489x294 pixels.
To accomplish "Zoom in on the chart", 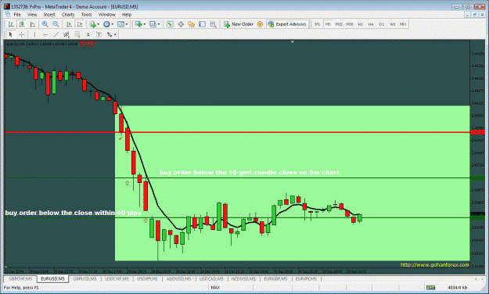I will [45, 24].
